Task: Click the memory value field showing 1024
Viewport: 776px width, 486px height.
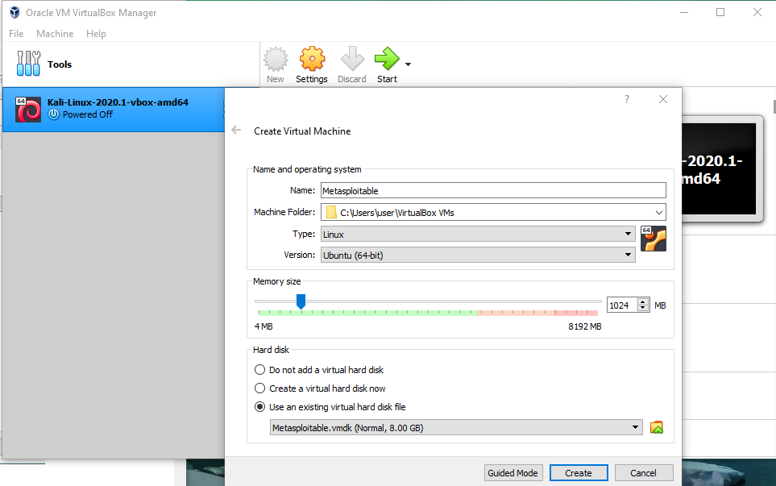Action: pyautogui.click(x=622, y=305)
